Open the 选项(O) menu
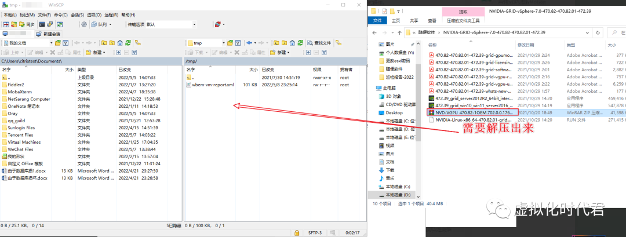Screen dimensions: 626x237 point(94,14)
